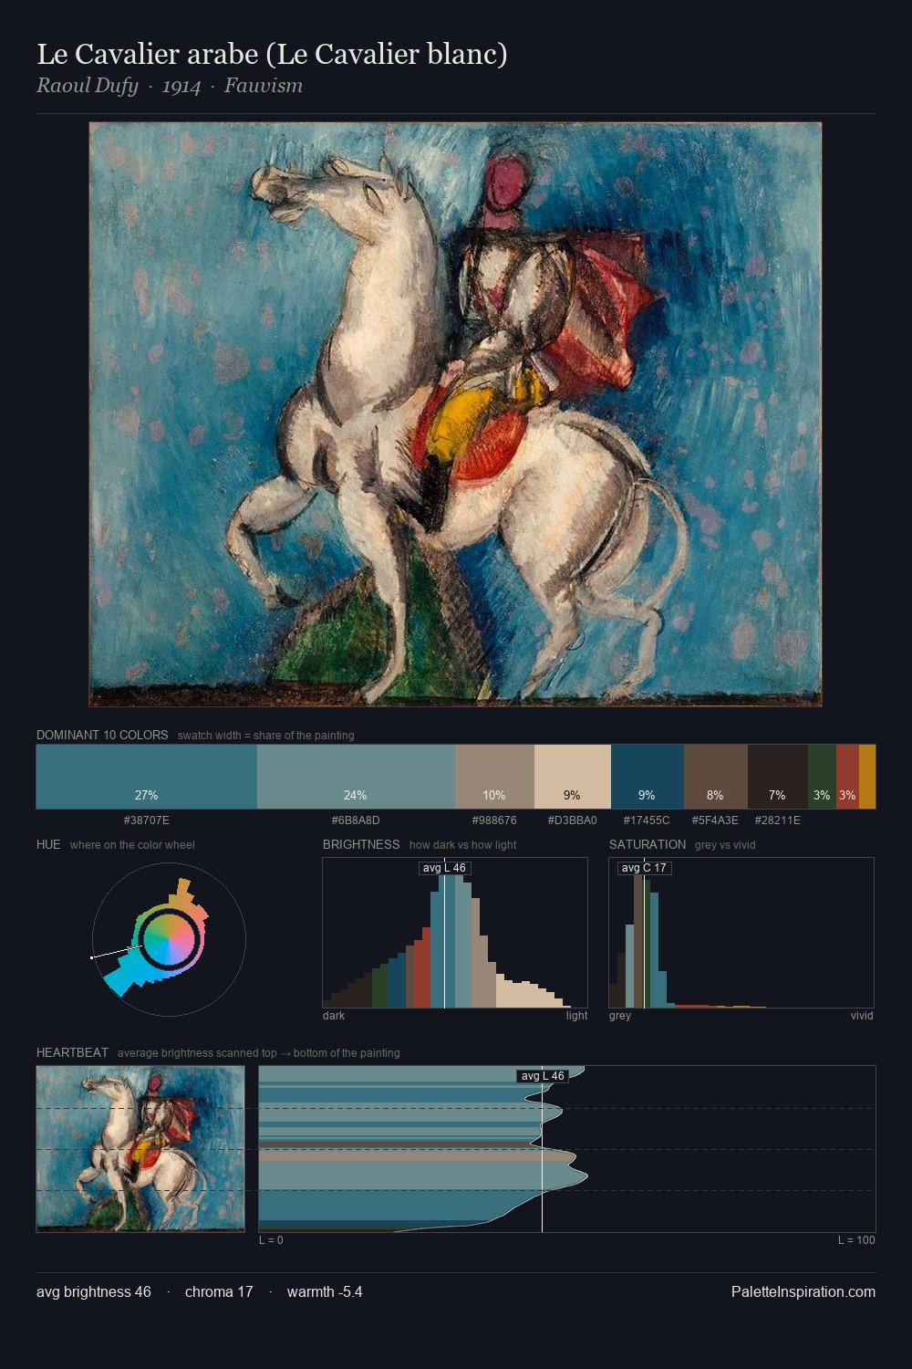The height and width of the screenshot is (1369, 912).
Task: Click the 'light' axis label
Action: tap(576, 1016)
